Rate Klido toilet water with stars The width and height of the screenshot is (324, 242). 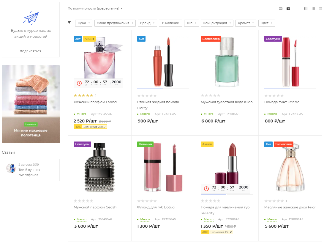tap(210, 95)
